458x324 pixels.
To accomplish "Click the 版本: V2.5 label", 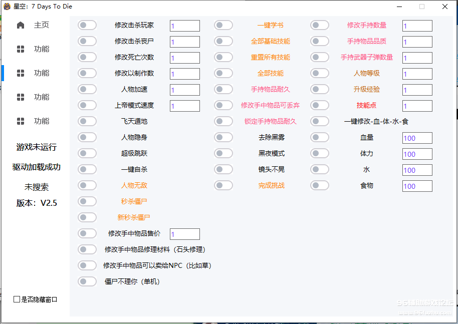I will click(37, 203).
